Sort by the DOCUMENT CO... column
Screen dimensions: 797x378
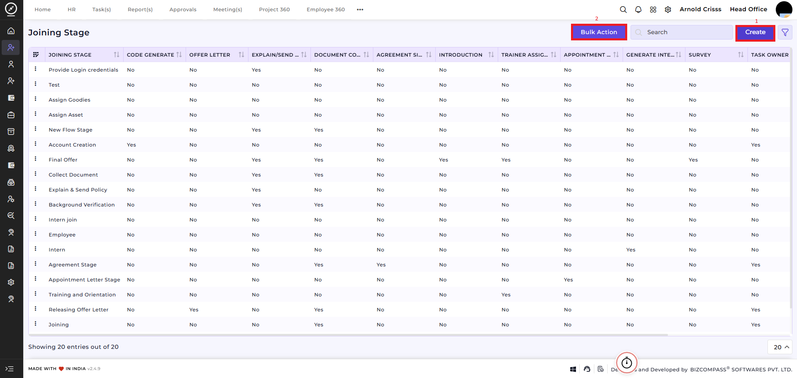(x=366, y=55)
